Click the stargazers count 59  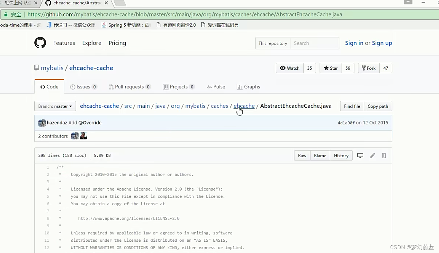coord(348,68)
